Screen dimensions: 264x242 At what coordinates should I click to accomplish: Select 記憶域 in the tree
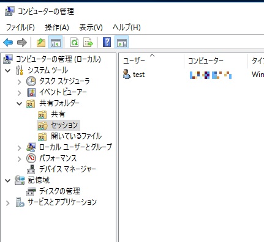coord(39,180)
